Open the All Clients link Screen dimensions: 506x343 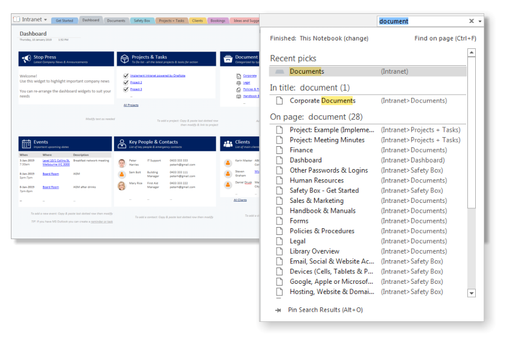pos(240,200)
